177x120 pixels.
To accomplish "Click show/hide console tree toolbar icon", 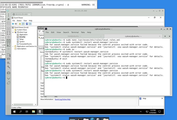I will pos(23,24).
